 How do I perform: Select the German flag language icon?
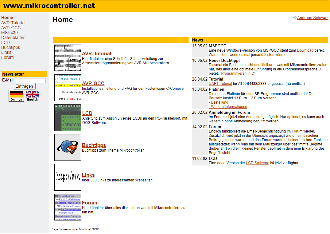(16, 96)
